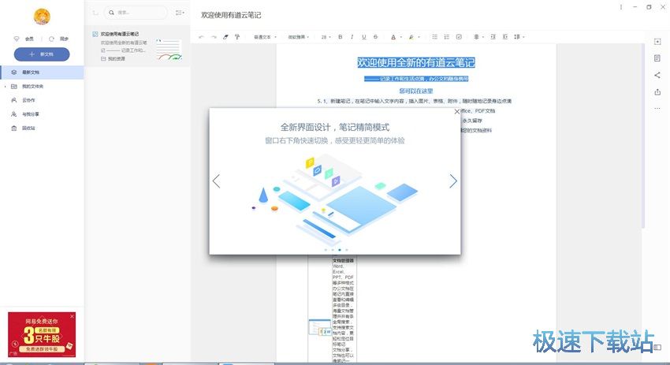Click the share icon on right panel
Image resolution: width=670 pixels, height=365 pixels.
pyautogui.click(x=657, y=75)
